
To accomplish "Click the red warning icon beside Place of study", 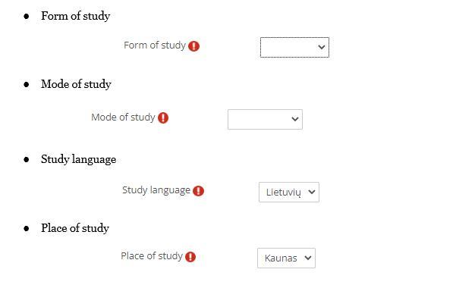I will [190, 256].
